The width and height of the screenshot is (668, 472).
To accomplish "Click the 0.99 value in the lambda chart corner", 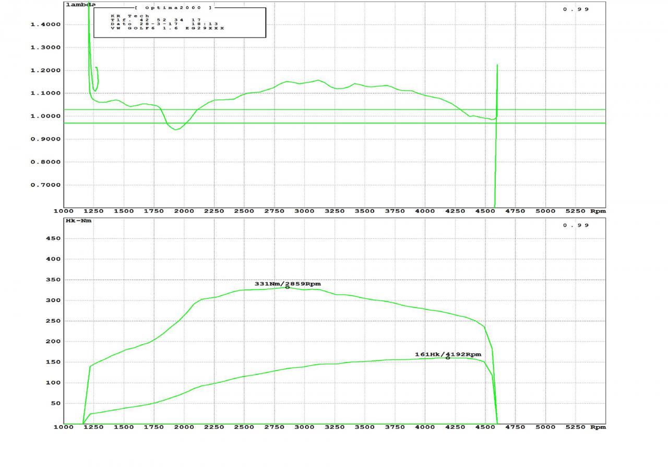I will [x=576, y=9].
